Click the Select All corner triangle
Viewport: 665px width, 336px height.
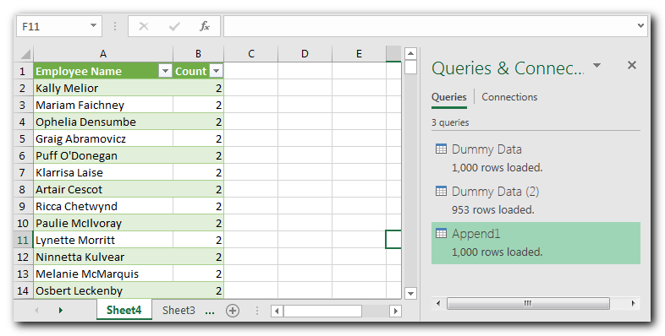[x=25, y=54]
